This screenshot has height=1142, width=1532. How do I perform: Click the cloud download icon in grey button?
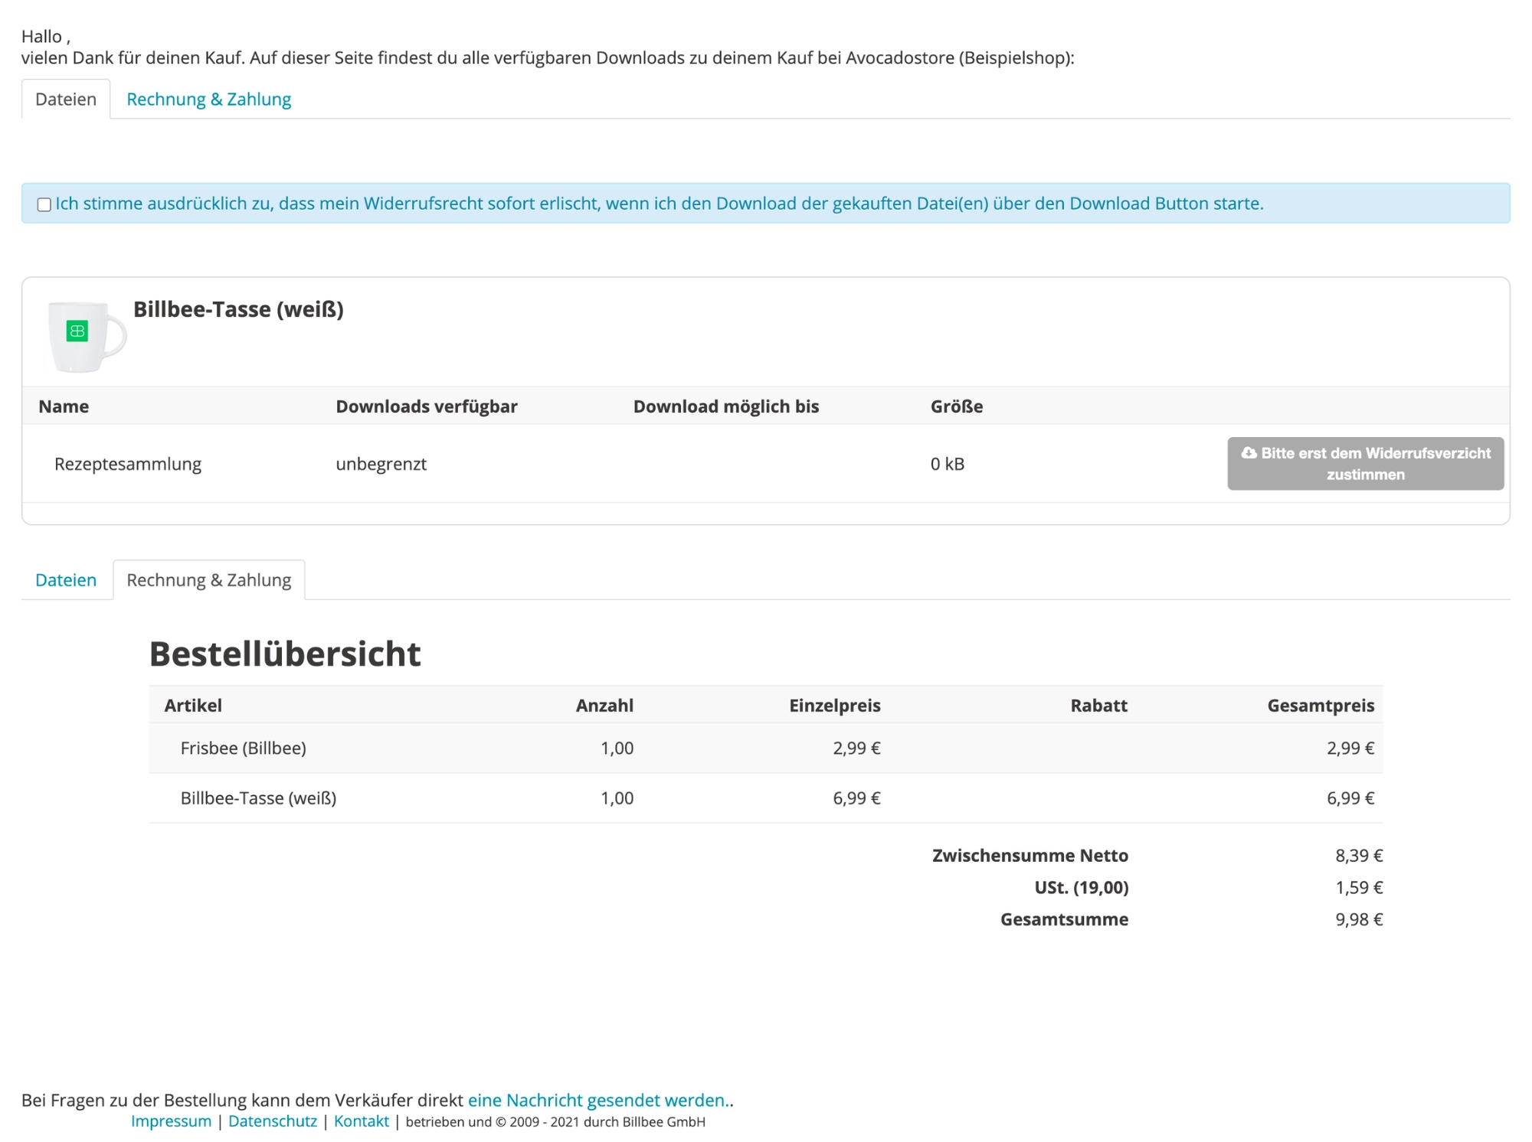click(x=1249, y=453)
